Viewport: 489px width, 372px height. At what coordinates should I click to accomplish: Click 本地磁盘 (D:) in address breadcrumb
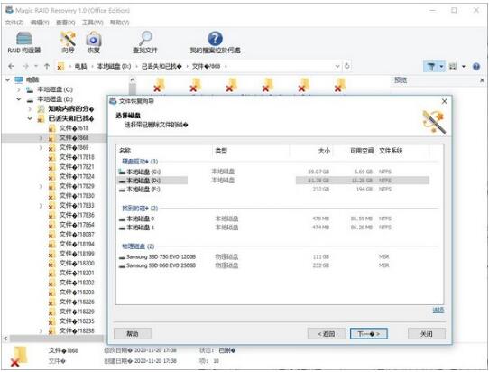pyautogui.click(x=114, y=66)
